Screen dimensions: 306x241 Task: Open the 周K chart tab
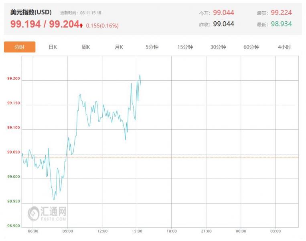pos(86,47)
